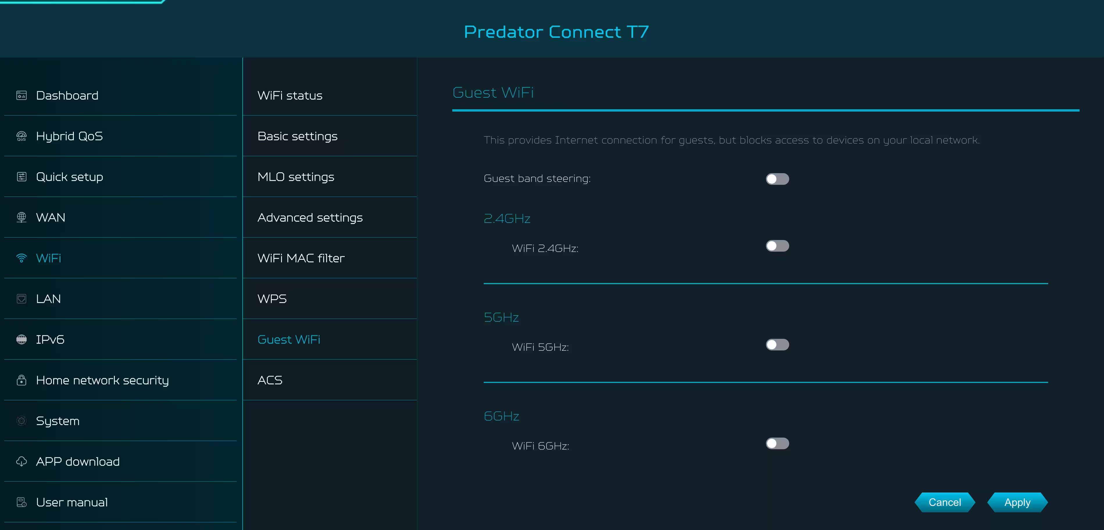Click the Hybrid QoS gauge icon
Screen dimensions: 1104x530
(22, 136)
